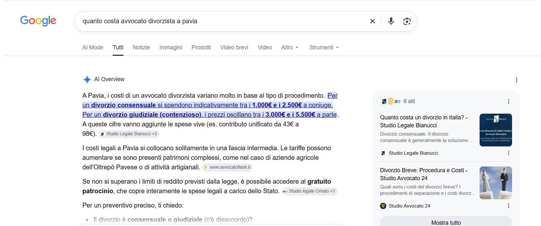Open options for Studio Legale Bianucci source
Image resolution: width=541 pixels, height=226 pixels.
tap(509, 153)
